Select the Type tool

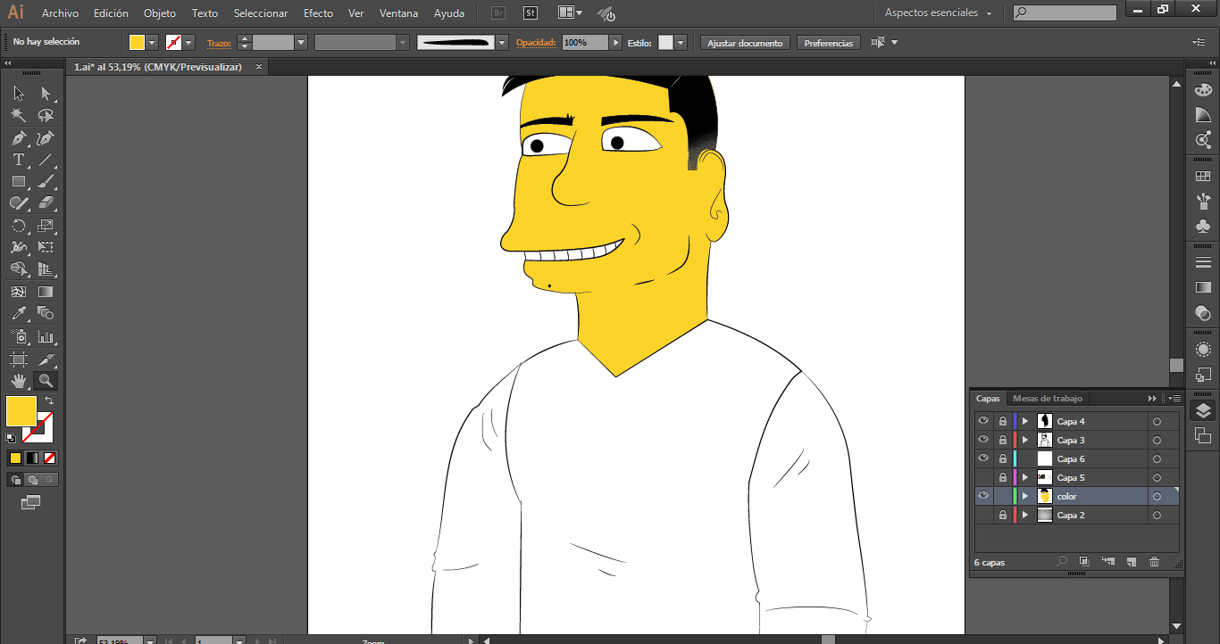[x=18, y=161]
